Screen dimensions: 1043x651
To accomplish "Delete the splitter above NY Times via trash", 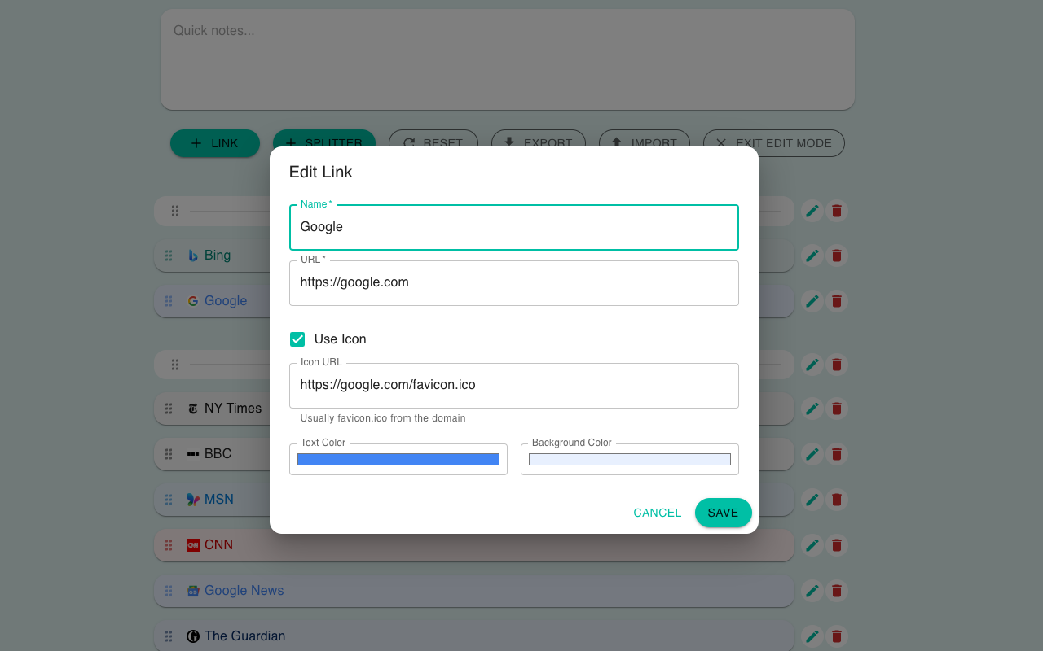I will coord(836,365).
